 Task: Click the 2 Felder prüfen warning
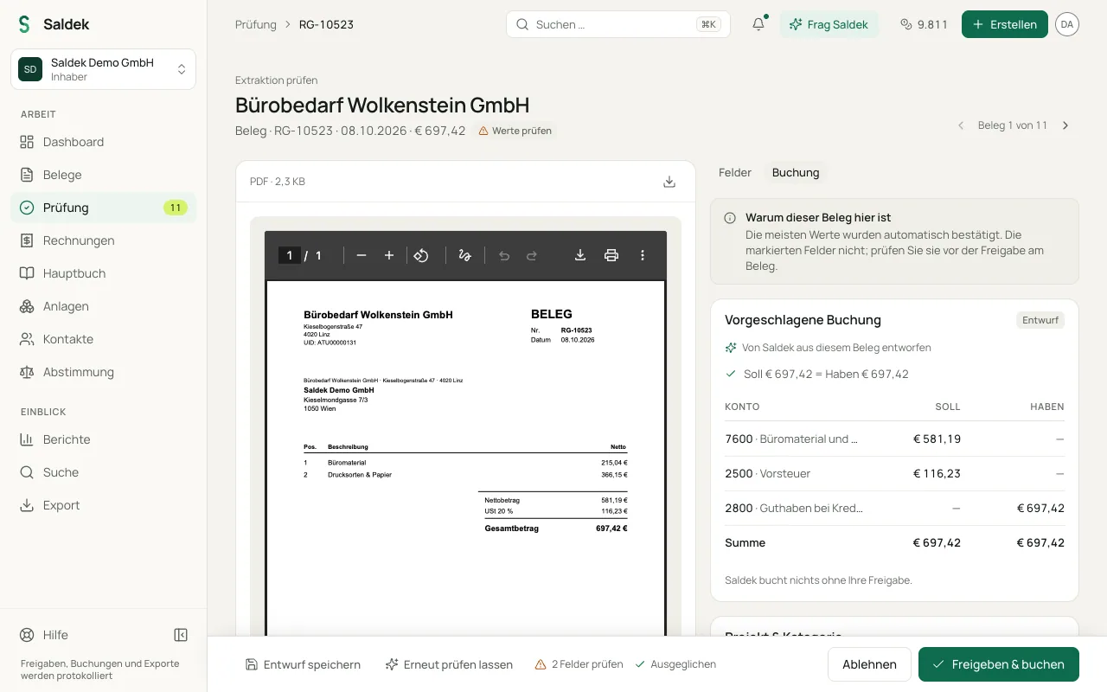tap(579, 664)
